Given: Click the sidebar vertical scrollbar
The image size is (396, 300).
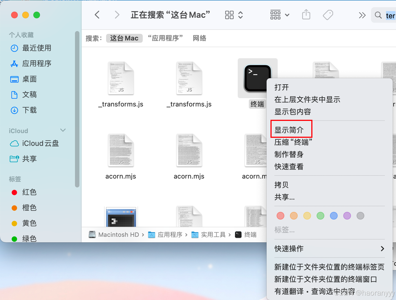Looking at the screenshot, I should point(77,109).
